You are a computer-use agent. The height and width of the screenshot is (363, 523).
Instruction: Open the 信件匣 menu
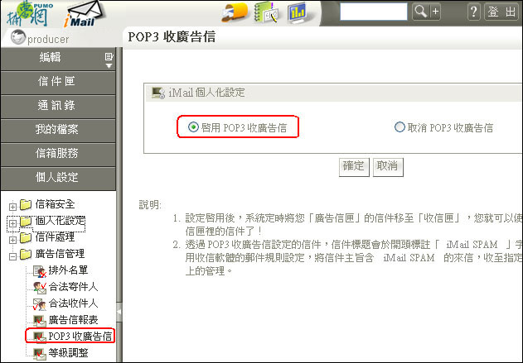tap(58, 82)
